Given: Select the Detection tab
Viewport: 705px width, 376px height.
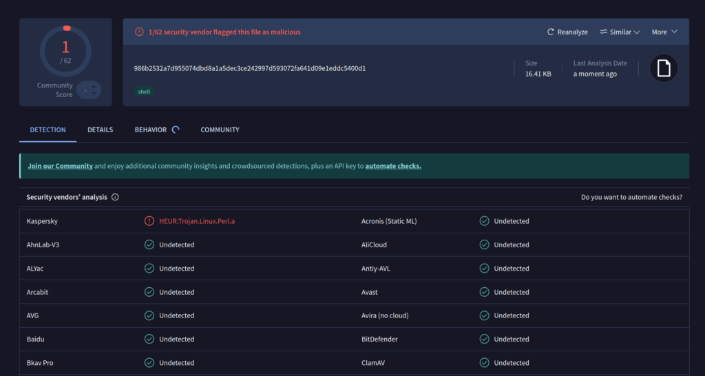Looking at the screenshot, I should click(x=48, y=129).
